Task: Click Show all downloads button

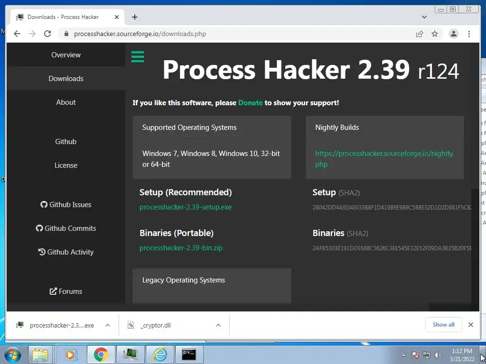Action: [x=444, y=324]
